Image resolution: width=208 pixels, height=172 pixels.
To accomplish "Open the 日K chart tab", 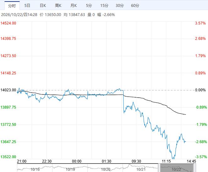I will tap(43, 6).
